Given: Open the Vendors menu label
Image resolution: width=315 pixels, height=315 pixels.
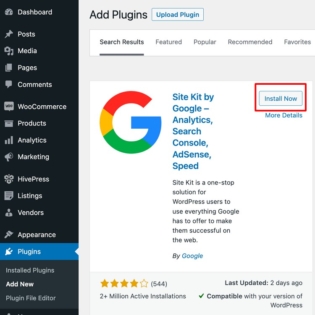Looking at the screenshot, I should 31,213.
